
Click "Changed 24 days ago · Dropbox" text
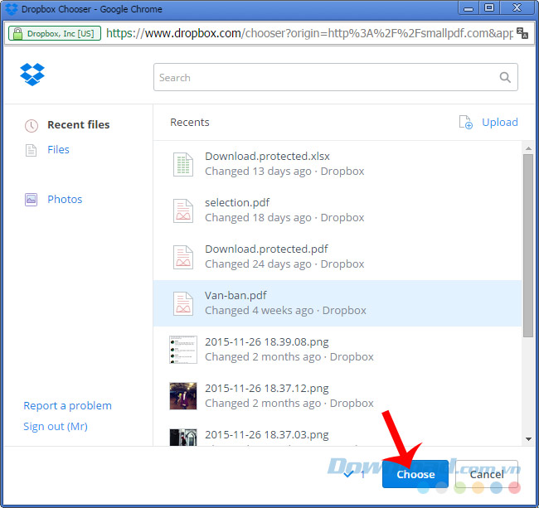click(x=284, y=264)
